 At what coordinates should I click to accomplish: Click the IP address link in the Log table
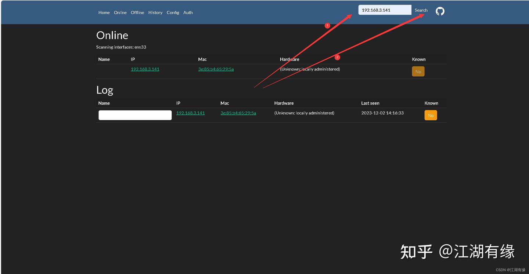click(190, 113)
